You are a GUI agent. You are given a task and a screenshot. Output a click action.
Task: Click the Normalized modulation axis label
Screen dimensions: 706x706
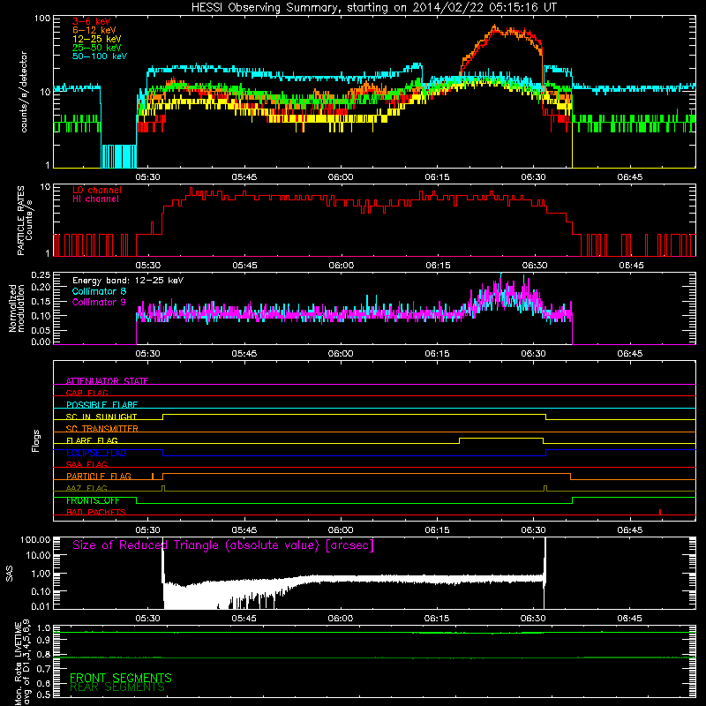(17, 308)
